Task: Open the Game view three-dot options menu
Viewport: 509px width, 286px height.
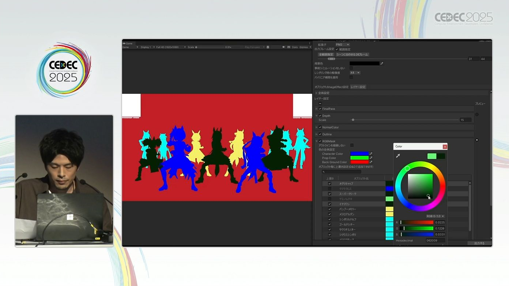Action: pyautogui.click(x=309, y=43)
